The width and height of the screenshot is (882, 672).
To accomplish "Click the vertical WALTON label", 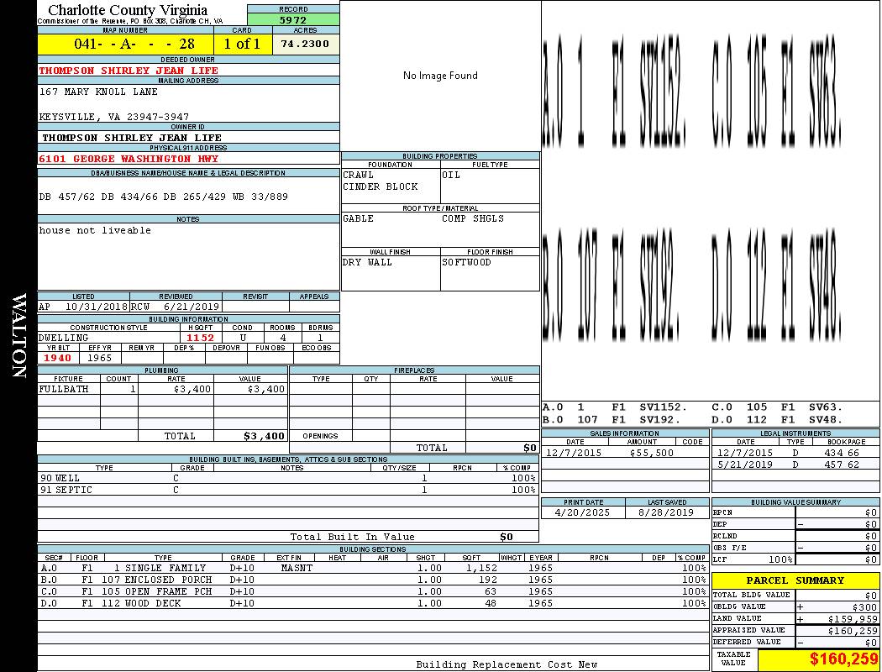I will point(19,335).
